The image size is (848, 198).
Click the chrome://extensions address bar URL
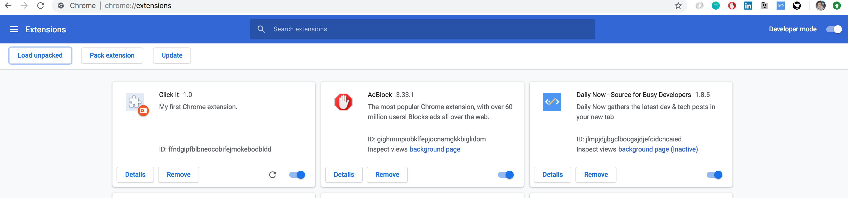pyautogui.click(x=138, y=6)
